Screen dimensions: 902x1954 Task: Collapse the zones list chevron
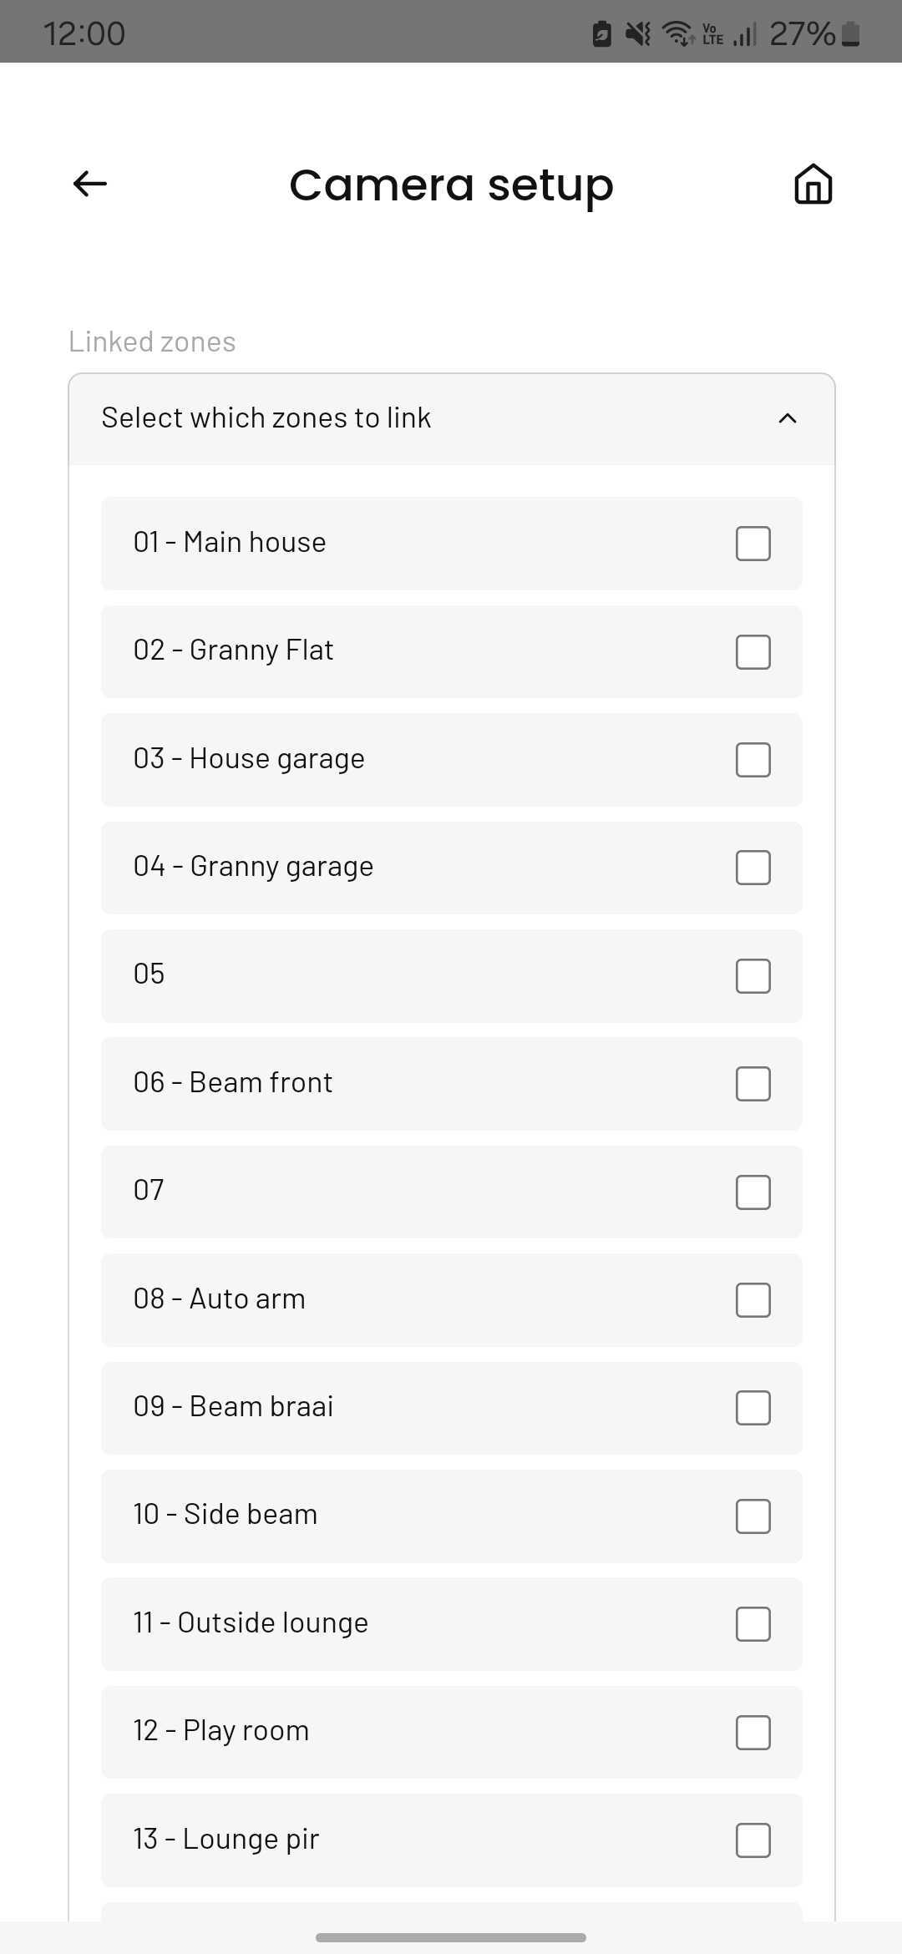click(788, 418)
